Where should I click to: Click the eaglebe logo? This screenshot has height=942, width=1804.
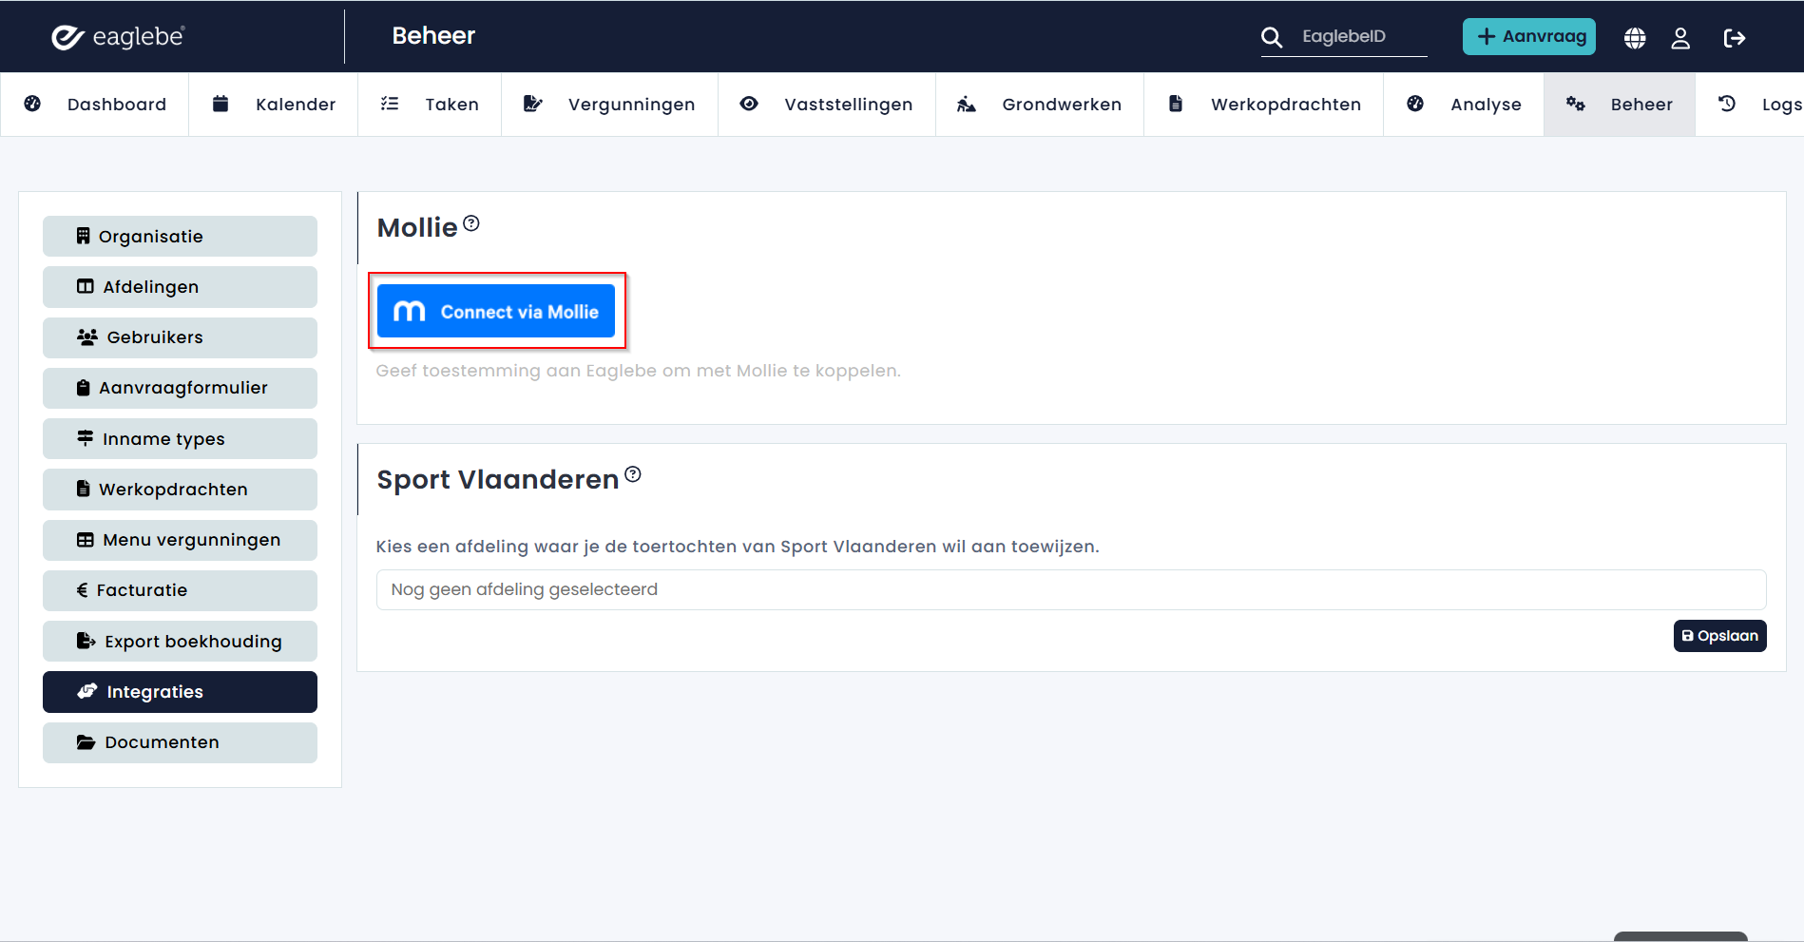pyautogui.click(x=118, y=37)
